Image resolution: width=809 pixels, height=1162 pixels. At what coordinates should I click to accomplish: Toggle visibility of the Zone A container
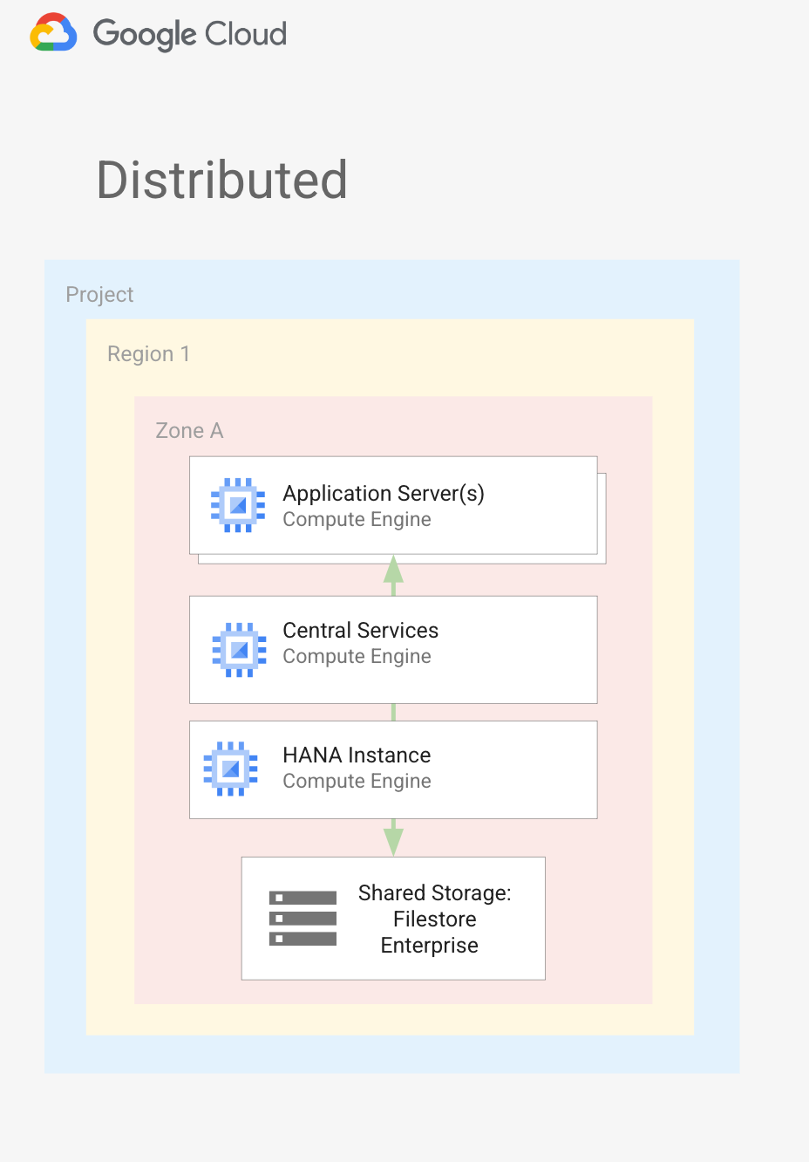189,430
